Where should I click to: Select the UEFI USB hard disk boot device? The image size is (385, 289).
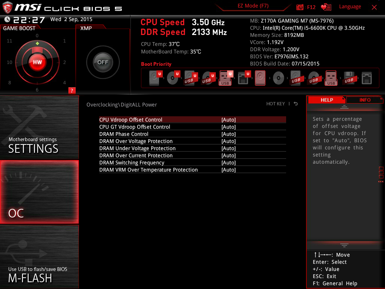191,78
